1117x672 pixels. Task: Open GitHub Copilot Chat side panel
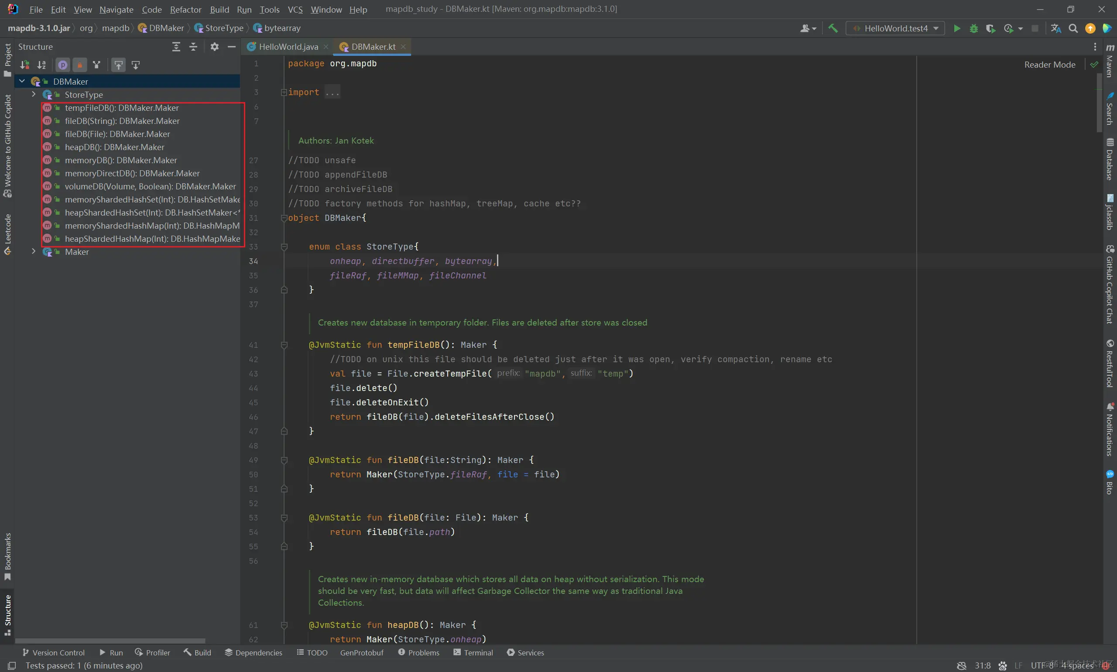(1110, 285)
